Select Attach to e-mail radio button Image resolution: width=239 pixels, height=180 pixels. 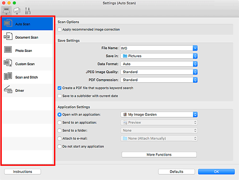pos(59,138)
